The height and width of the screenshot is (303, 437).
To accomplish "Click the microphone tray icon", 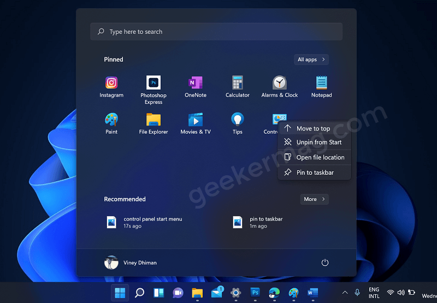I will [357, 293].
